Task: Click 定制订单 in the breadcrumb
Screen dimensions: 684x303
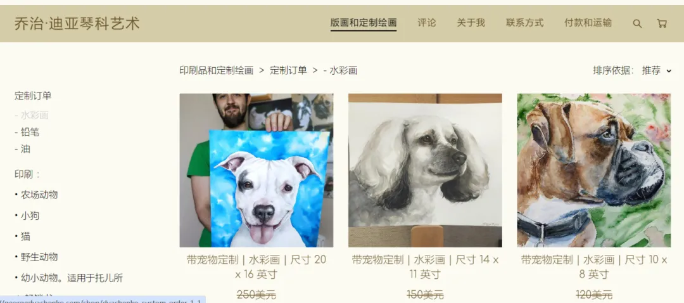Action: (288, 70)
